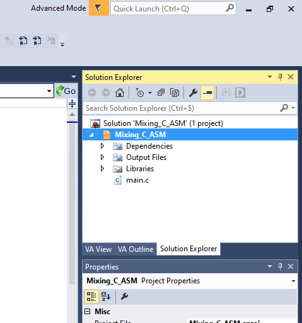Screen dimensions: 302x323
Task: Click the Collapse All icon in Solution Explorer
Action: 161,93
